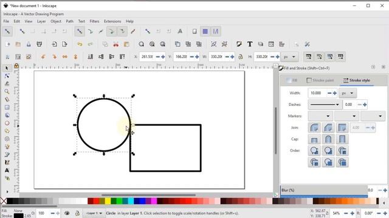Select the Ellipse circle tool

pos(7,123)
